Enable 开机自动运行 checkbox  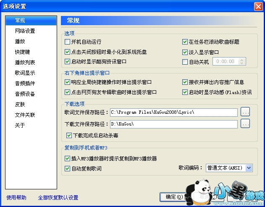coord(67,42)
